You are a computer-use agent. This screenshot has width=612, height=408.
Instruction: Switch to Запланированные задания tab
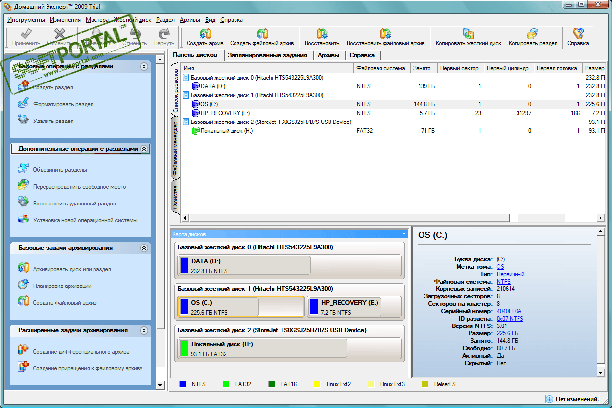268,55
